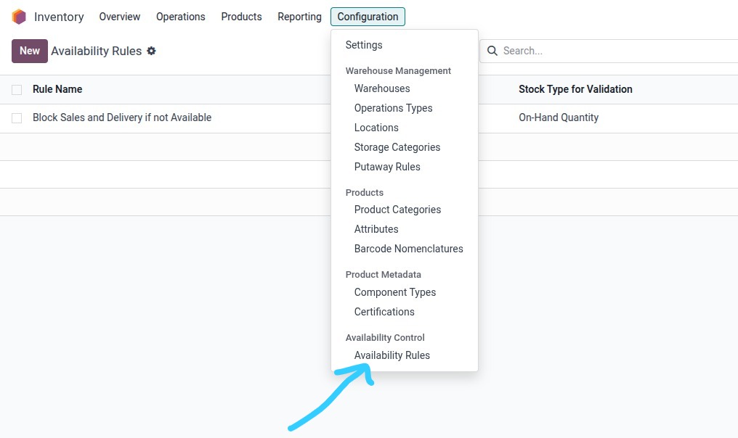The height and width of the screenshot is (438, 738).
Task: Select checkbox for Block Sales and Delivery rule
Action: coord(16,117)
